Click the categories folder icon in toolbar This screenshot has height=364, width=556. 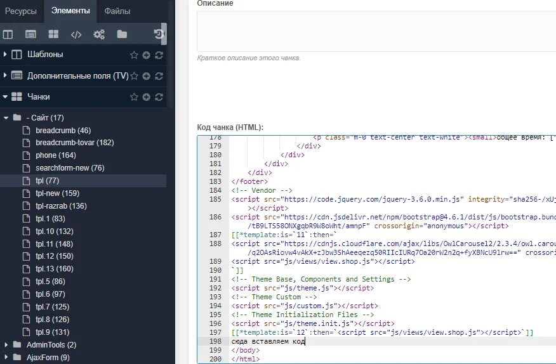tap(122, 34)
